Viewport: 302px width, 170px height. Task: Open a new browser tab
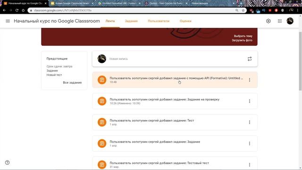(241, 3)
